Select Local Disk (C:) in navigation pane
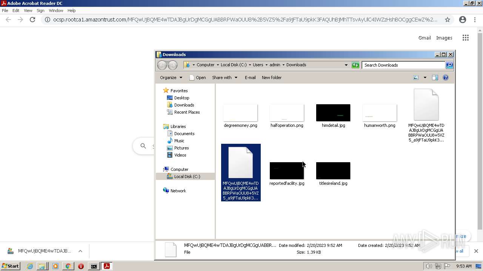The width and height of the screenshot is (483, 271). (x=187, y=177)
